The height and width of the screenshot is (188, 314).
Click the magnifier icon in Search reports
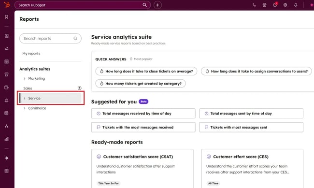[x=75, y=38]
